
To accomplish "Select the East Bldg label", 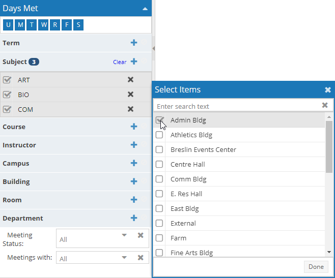I will [185, 208].
